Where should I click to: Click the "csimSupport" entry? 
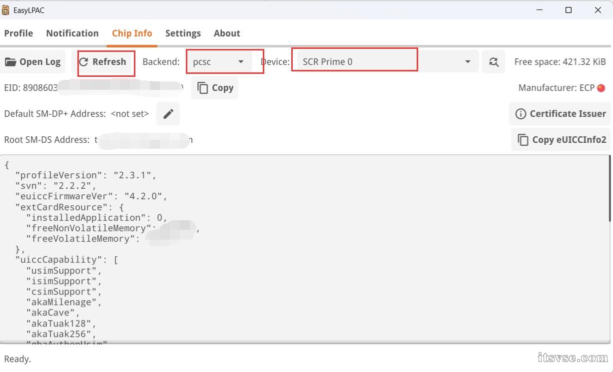[64, 292]
